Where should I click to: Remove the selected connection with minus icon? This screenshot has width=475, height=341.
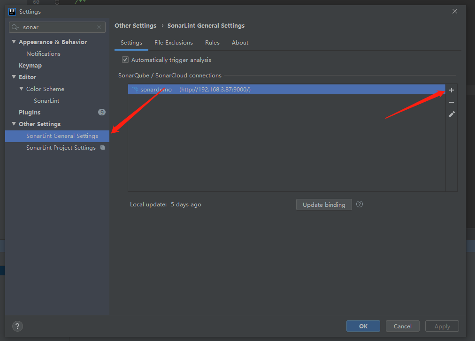[452, 102]
